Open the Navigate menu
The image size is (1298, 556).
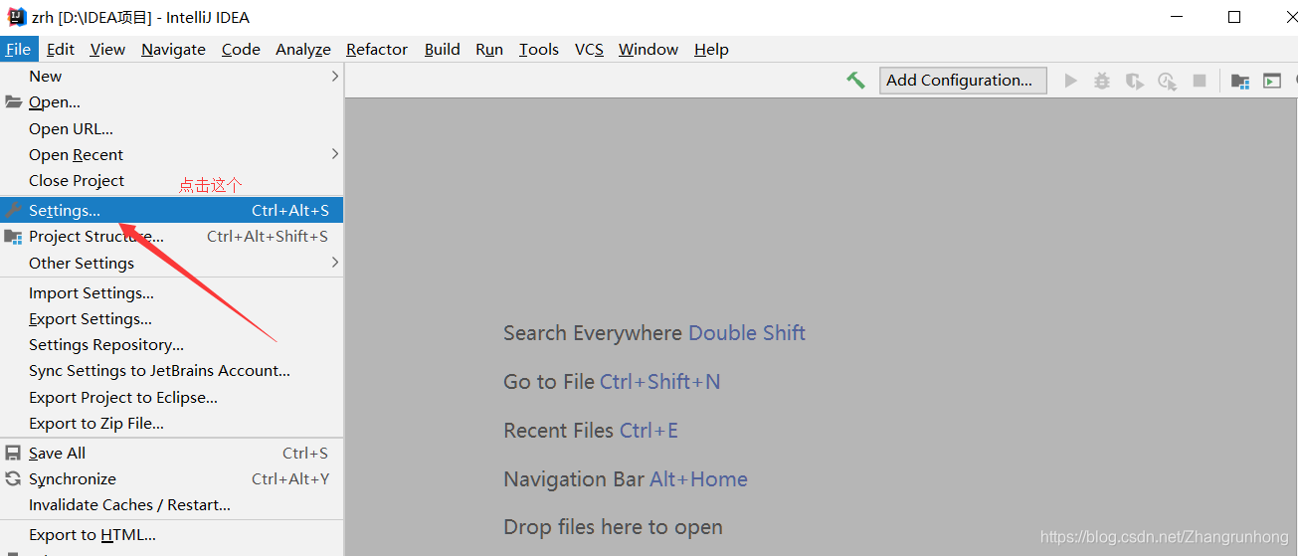coord(173,49)
